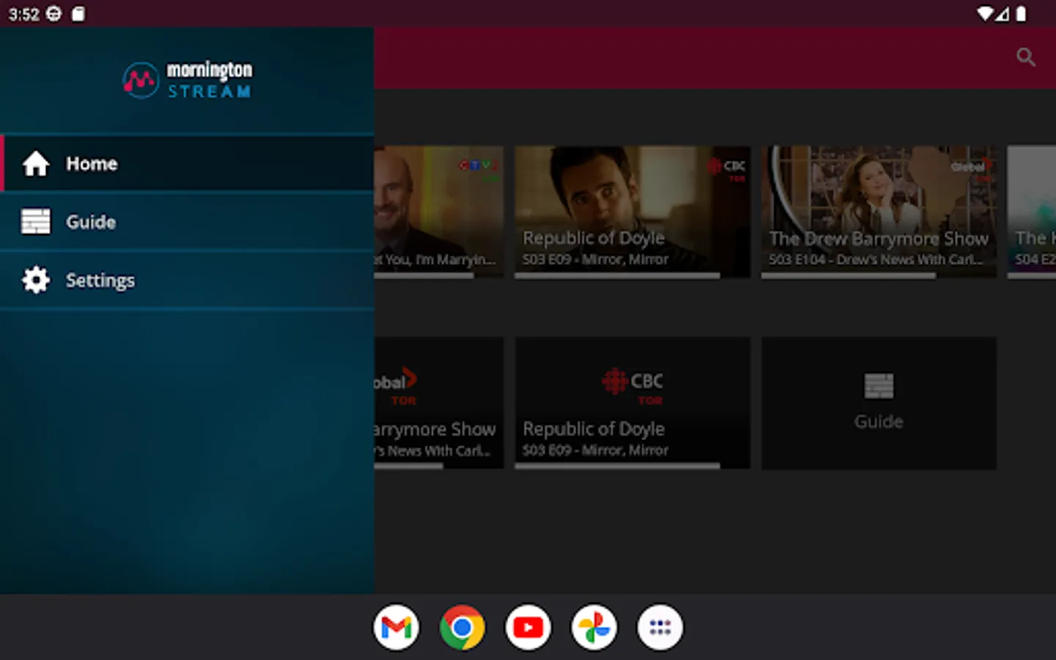The height and width of the screenshot is (660, 1056).
Task: Open The Drew Barrymore Show thumbnail
Action: [x=879, y=212]
